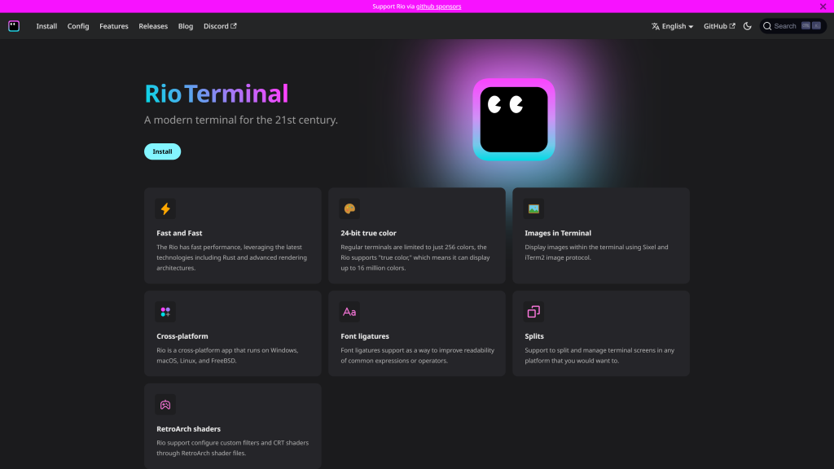This screenshot has width=834, height=469.
Task: Click the Rio Terminal title
Action: point(216,94)
